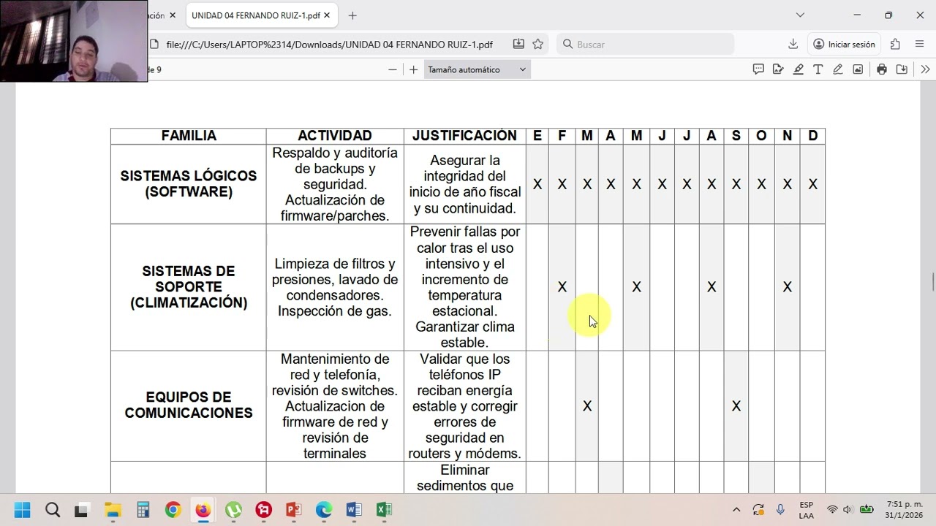Click the battery status icon
Screen dimensions: 936x526
867,509
